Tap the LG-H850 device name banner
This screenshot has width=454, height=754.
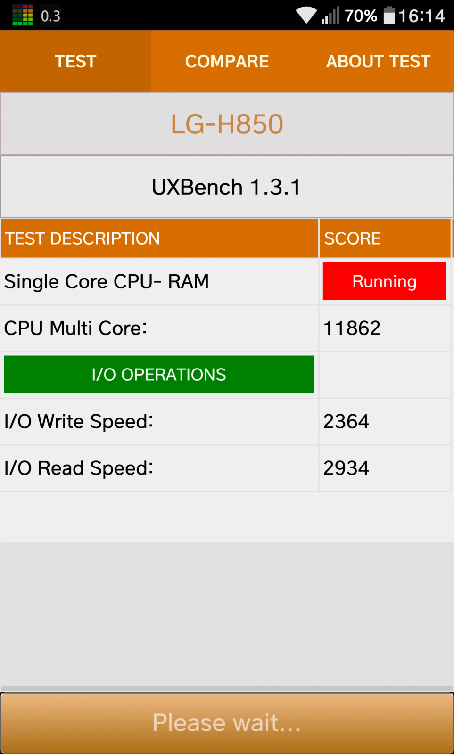coord(227,124)
